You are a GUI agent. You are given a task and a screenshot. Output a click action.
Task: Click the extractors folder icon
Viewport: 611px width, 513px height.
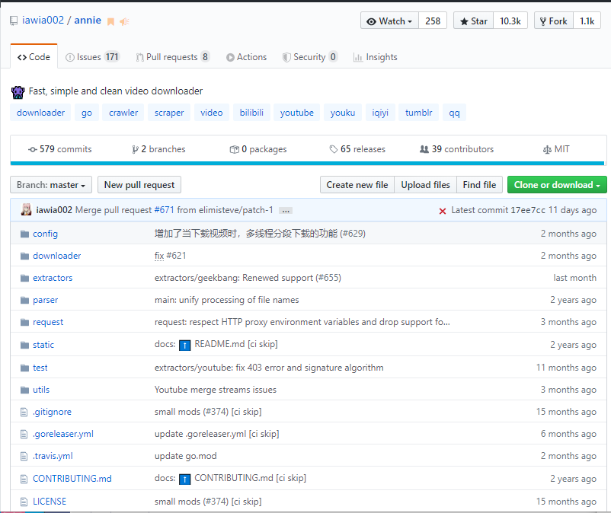click(24, 278)
